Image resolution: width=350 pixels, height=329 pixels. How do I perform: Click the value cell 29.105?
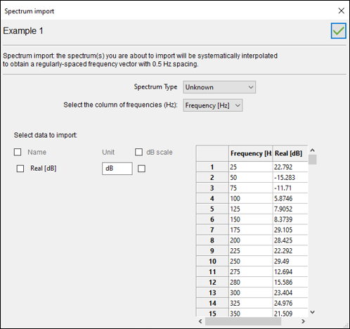click(290, 230)
